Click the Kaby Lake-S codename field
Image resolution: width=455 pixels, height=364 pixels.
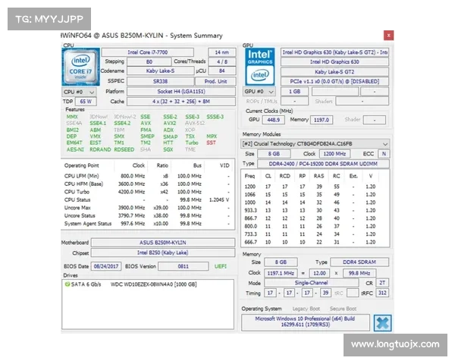click(158, 71)
